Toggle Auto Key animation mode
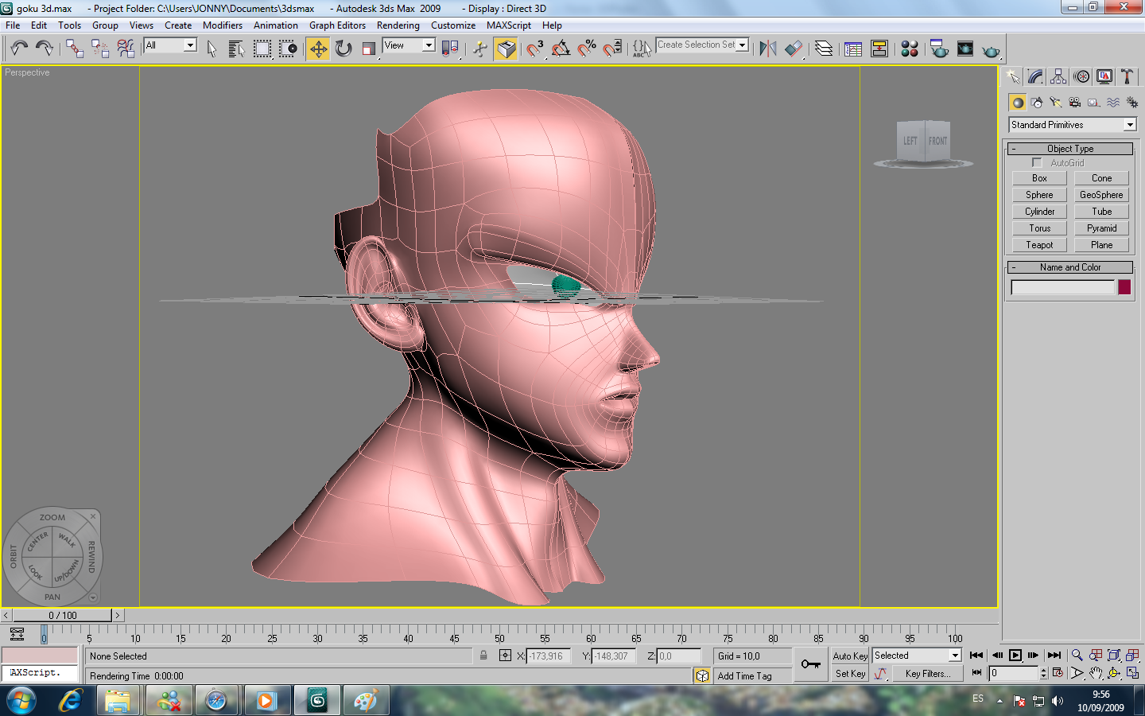1145x716 pixels. click(x=850, y=656)
